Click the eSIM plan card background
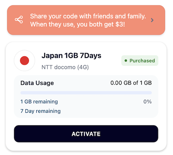Image resolution: width=173 pixels, height=155 pixels. pyautogui.click(x=86, y=96)
